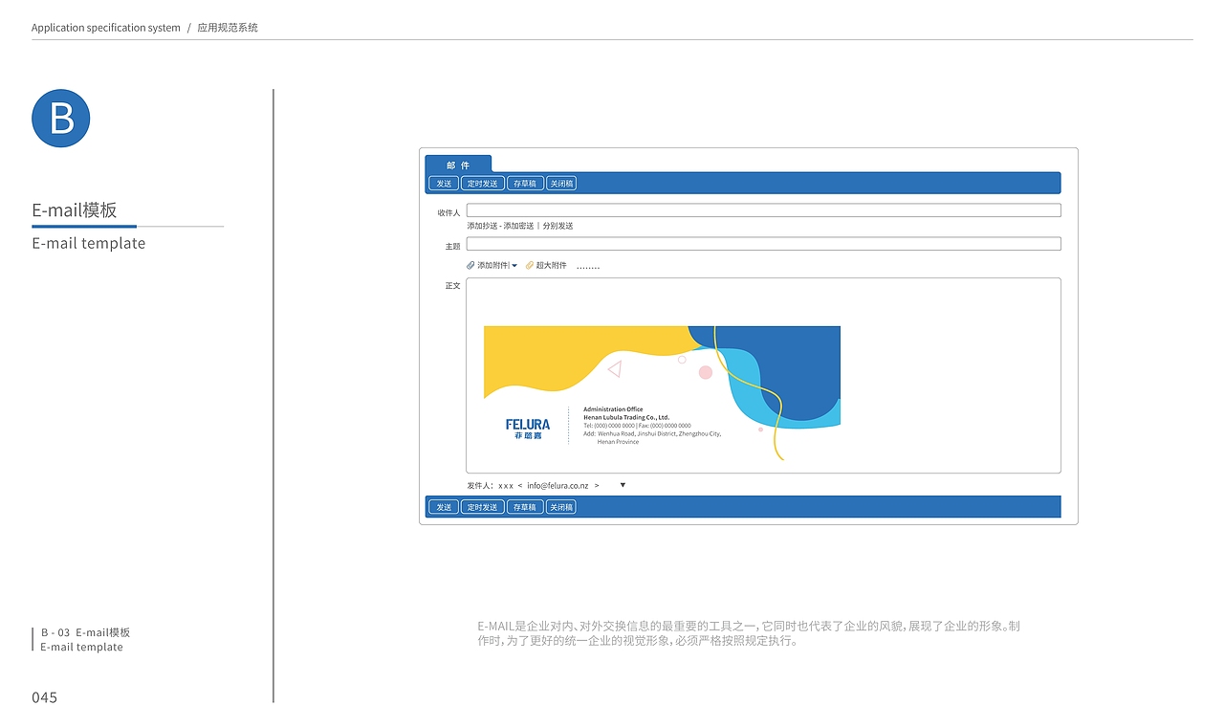This screenshot has height=728, width=1224.
Task: Click the page number 045
Action: [x=45, y=697]
